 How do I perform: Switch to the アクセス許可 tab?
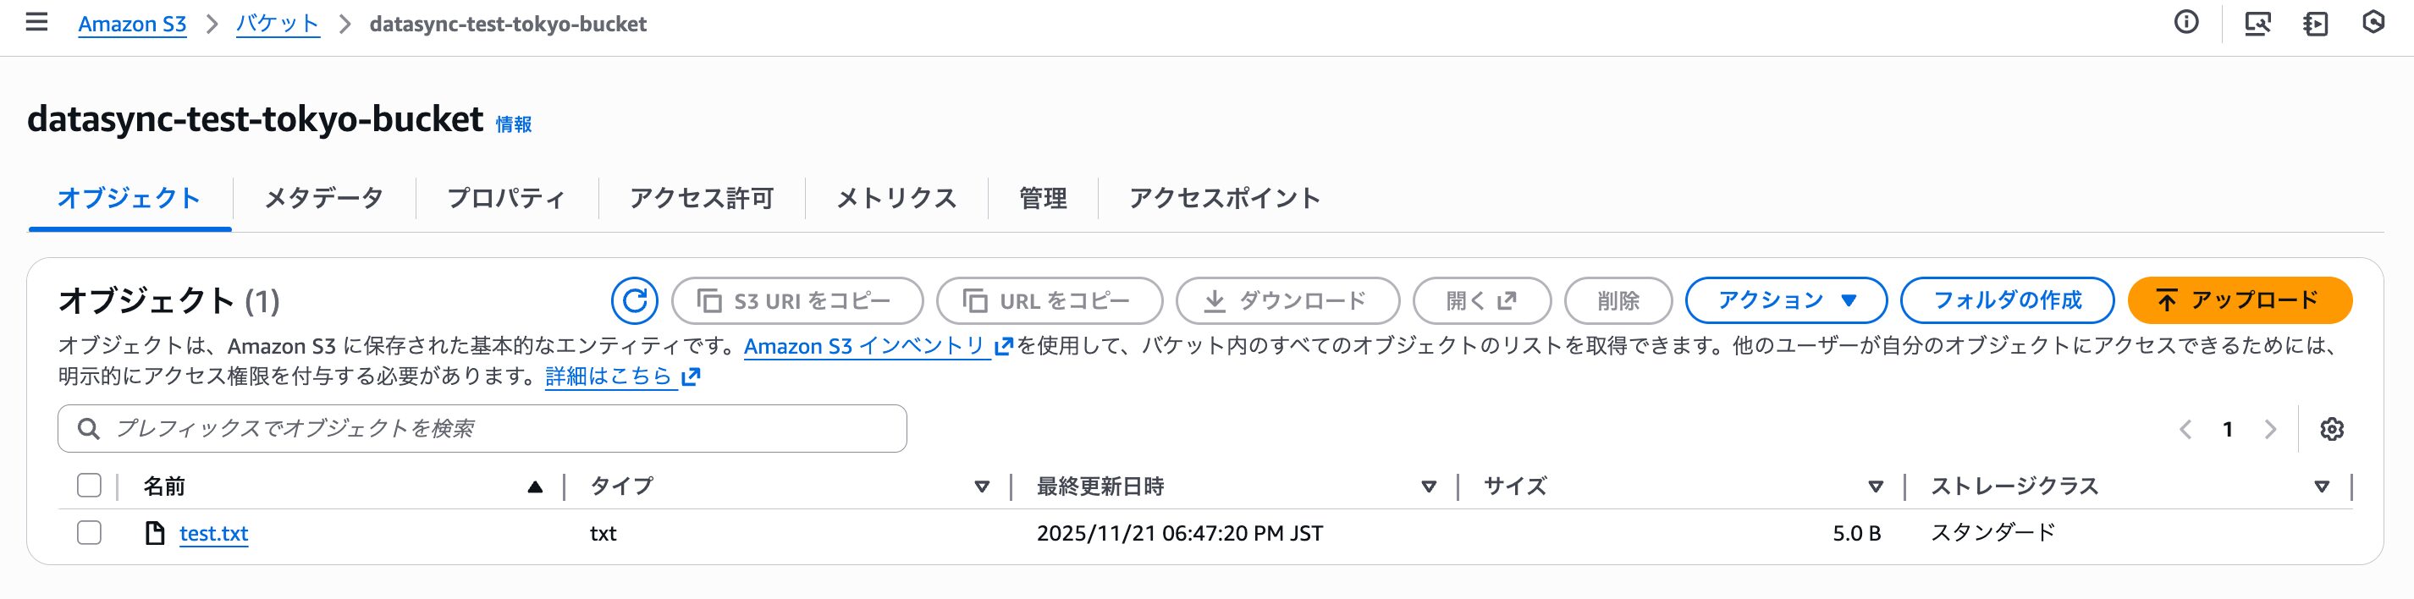701,198
